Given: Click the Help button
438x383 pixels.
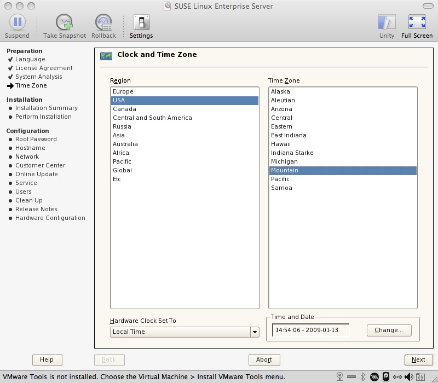Looking at the screenshot, I should point(47,360).
